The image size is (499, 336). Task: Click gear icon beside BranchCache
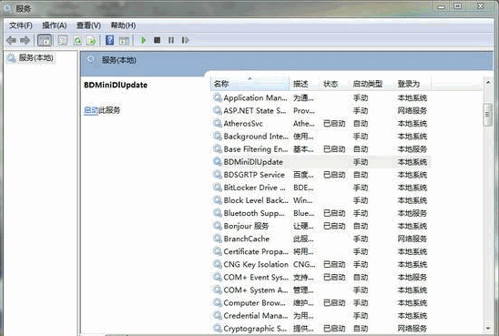click(218, 239)
